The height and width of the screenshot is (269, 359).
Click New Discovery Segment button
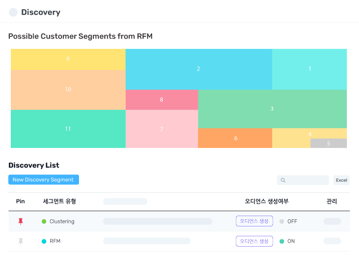(44, 180)
